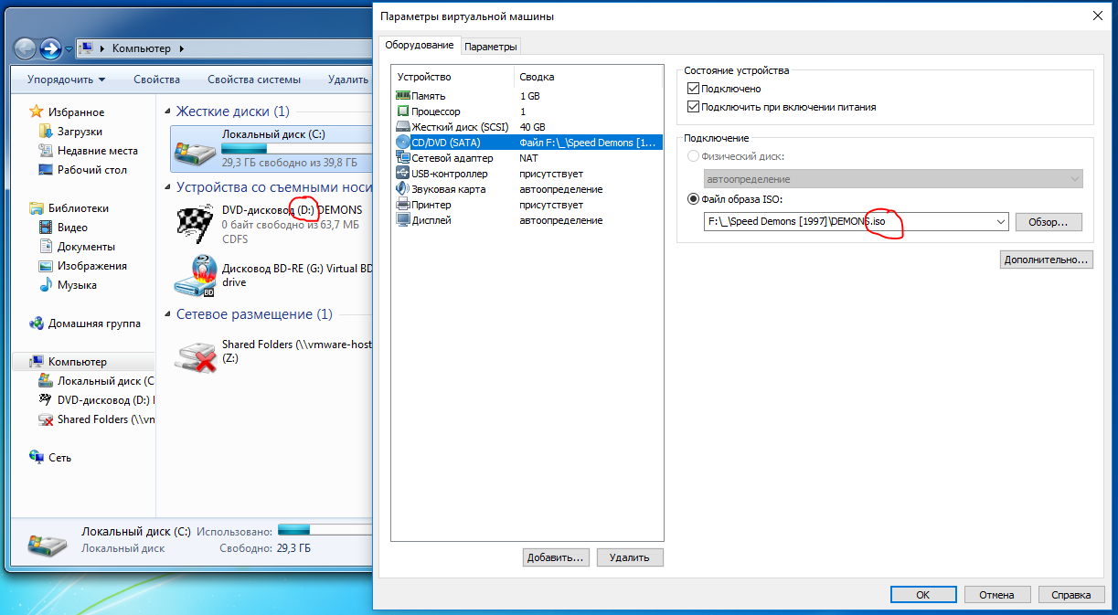Close the virtual machine settings dialog
The image size is (1118, 615).
click(x=1098, y=16)
